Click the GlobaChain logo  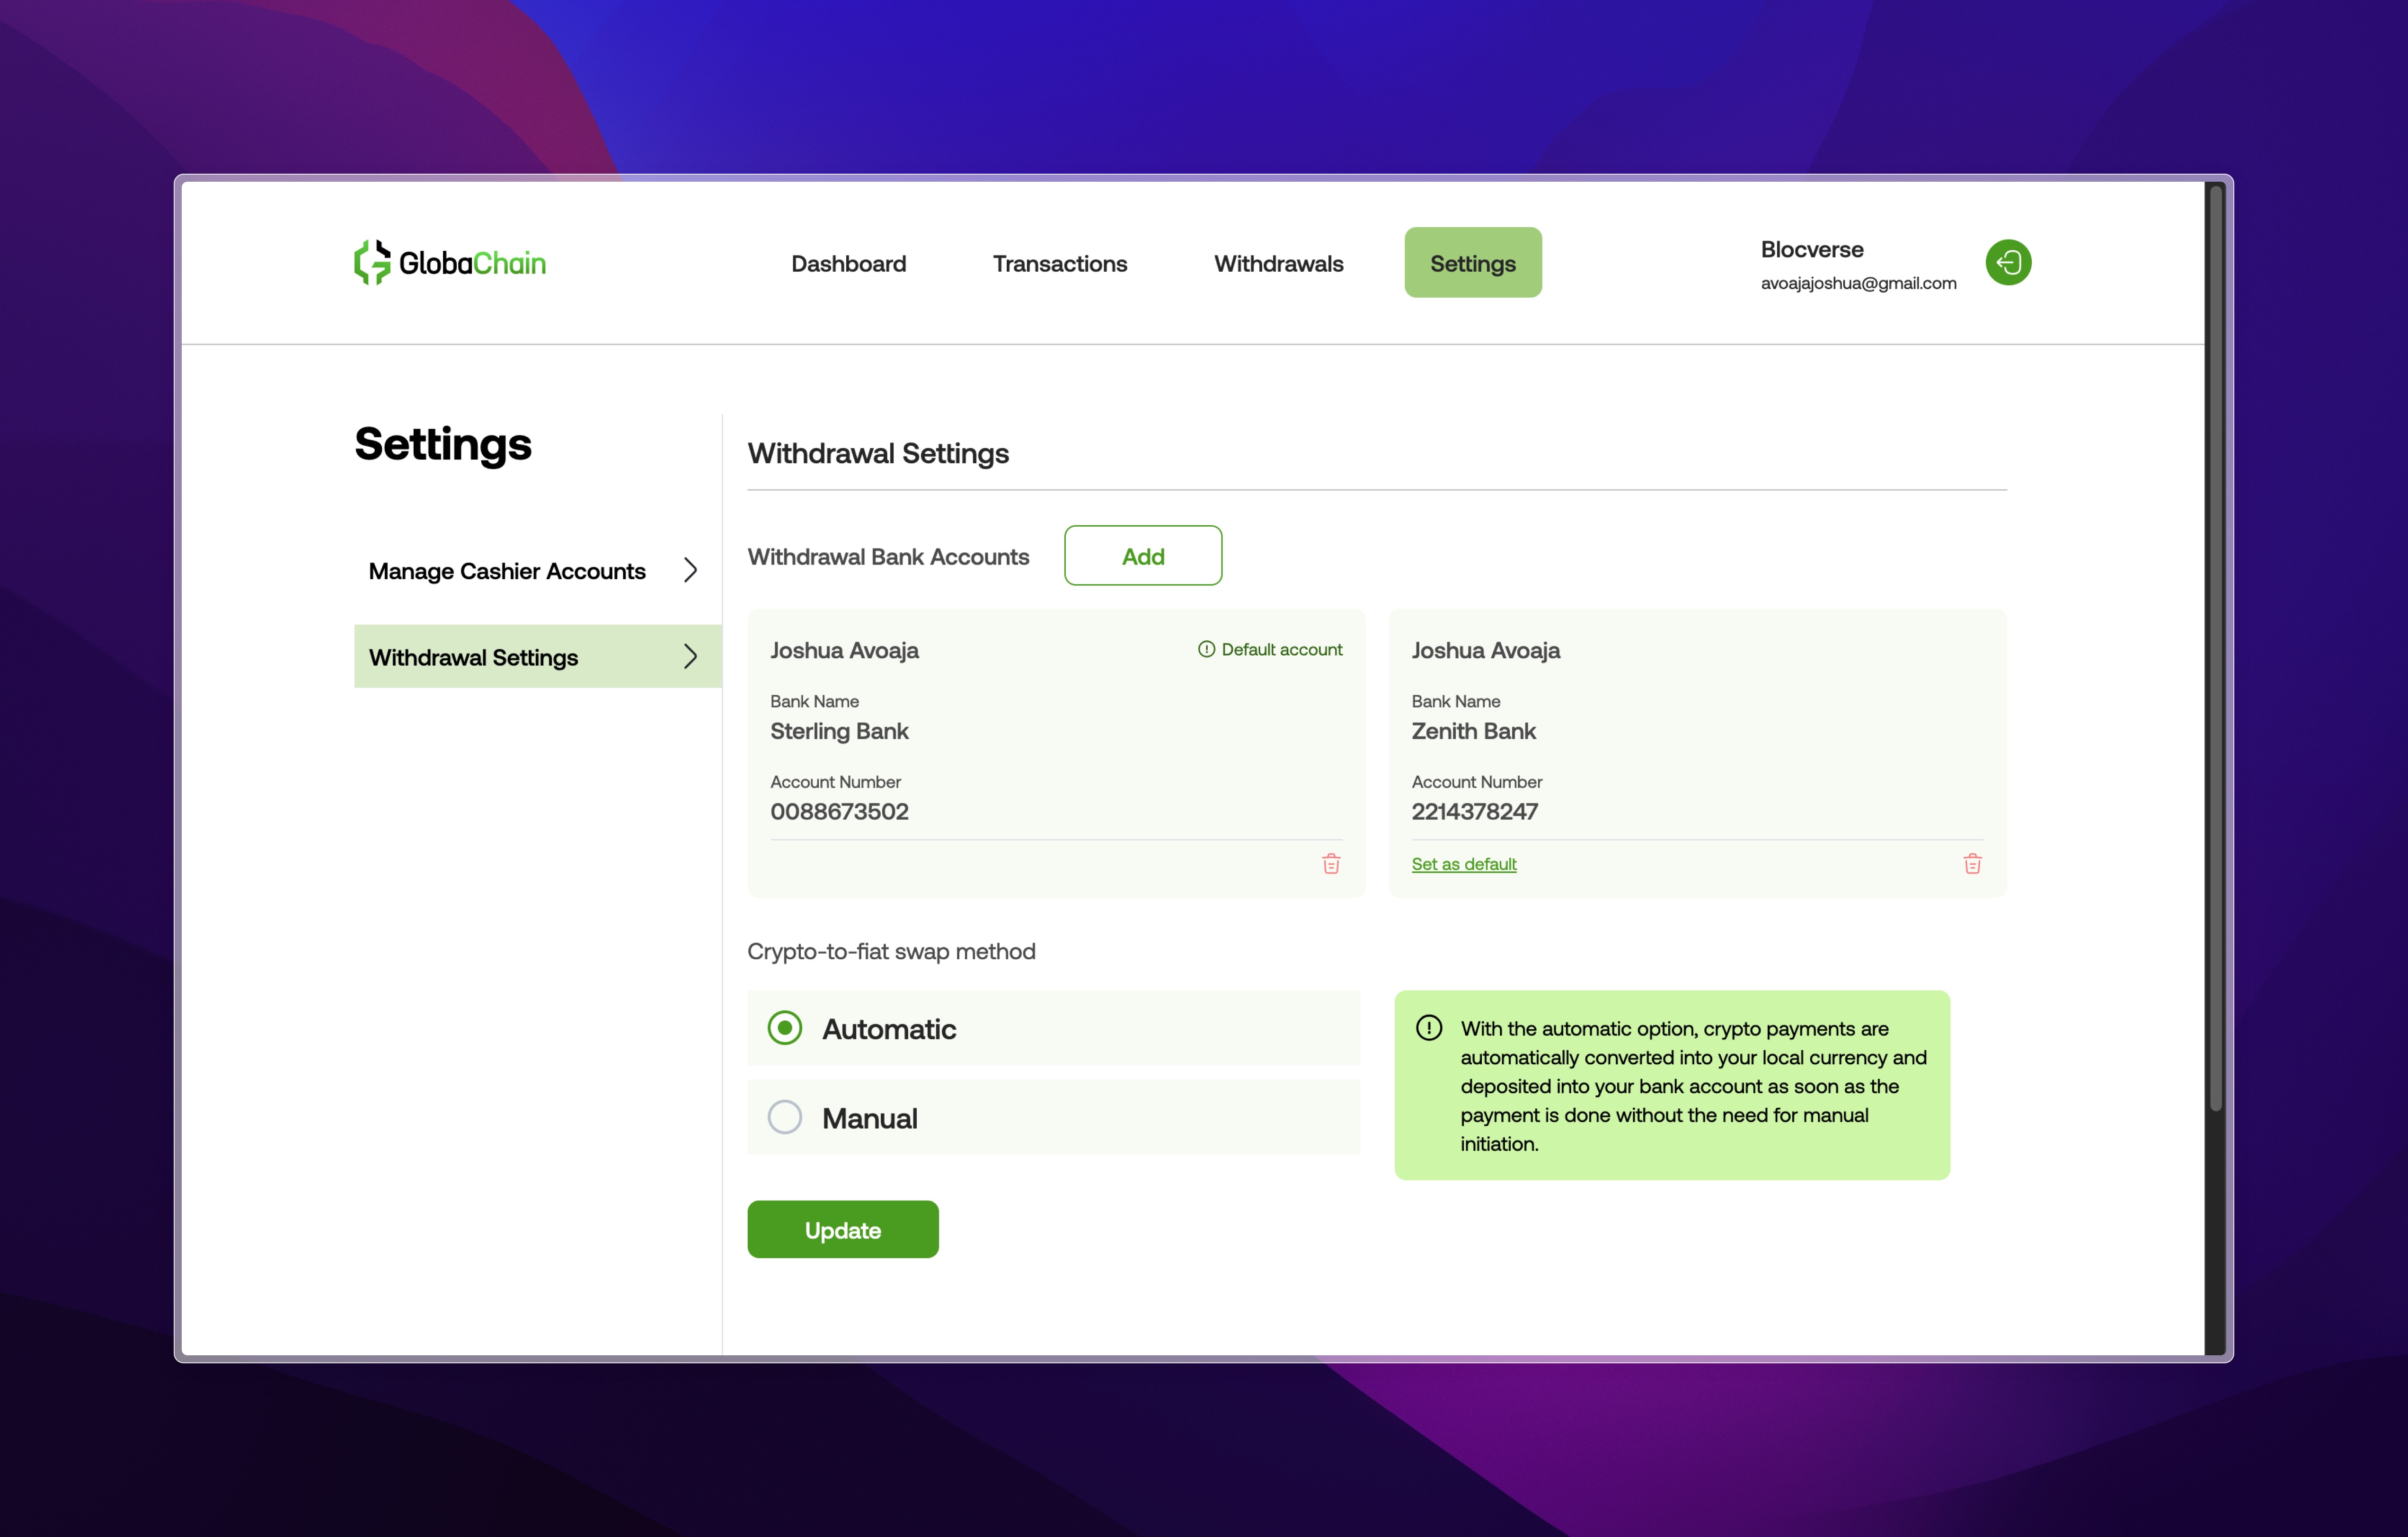[450, 262]
